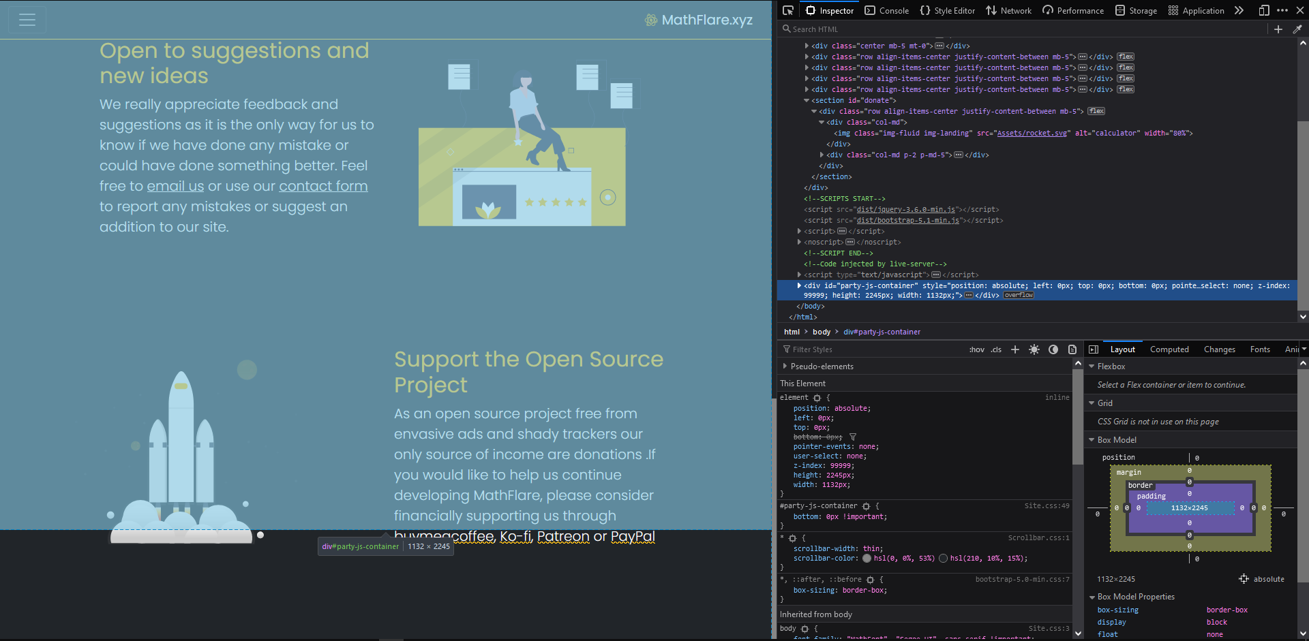
Task: Click the Layout sidebar tab
Action: (x=1122, y=349)
